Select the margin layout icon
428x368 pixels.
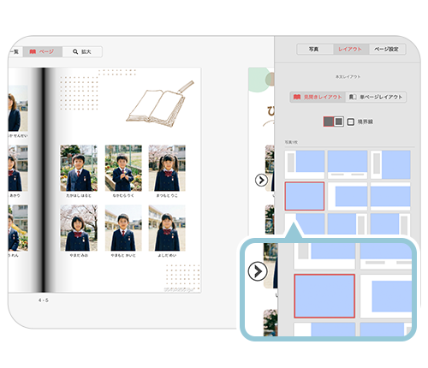pos(339,122)
